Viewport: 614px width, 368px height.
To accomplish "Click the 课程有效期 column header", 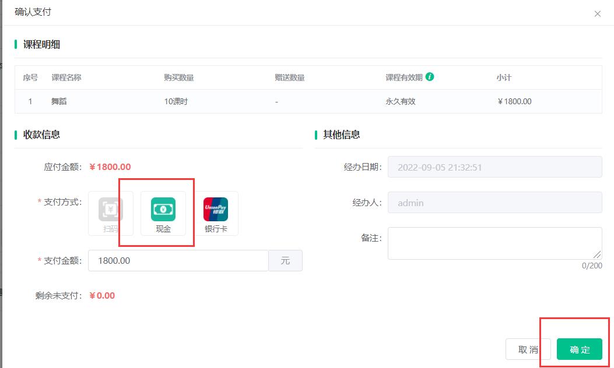I will (404, 77).
